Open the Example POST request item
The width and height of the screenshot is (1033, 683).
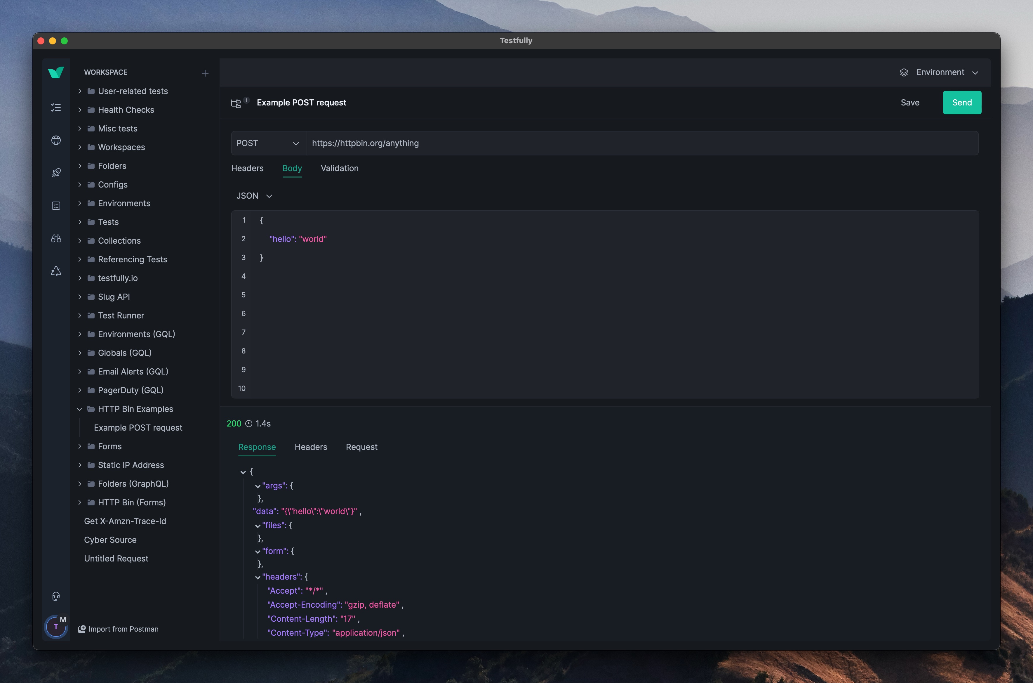(138, 428)
